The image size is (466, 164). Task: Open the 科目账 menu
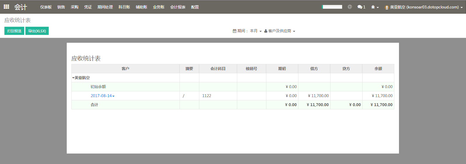click(124, 7)
